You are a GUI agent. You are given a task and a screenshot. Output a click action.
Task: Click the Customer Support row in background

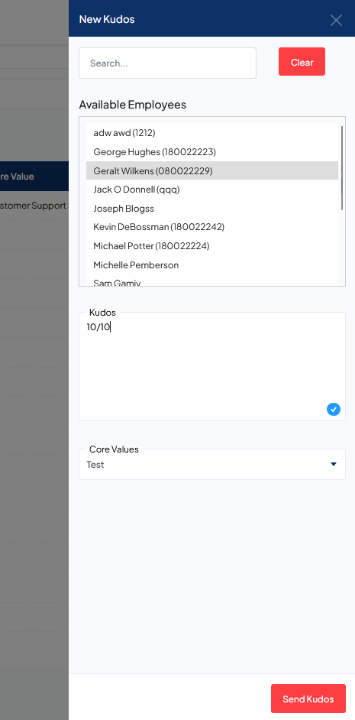pyautogui.click(x=33, y=206)
